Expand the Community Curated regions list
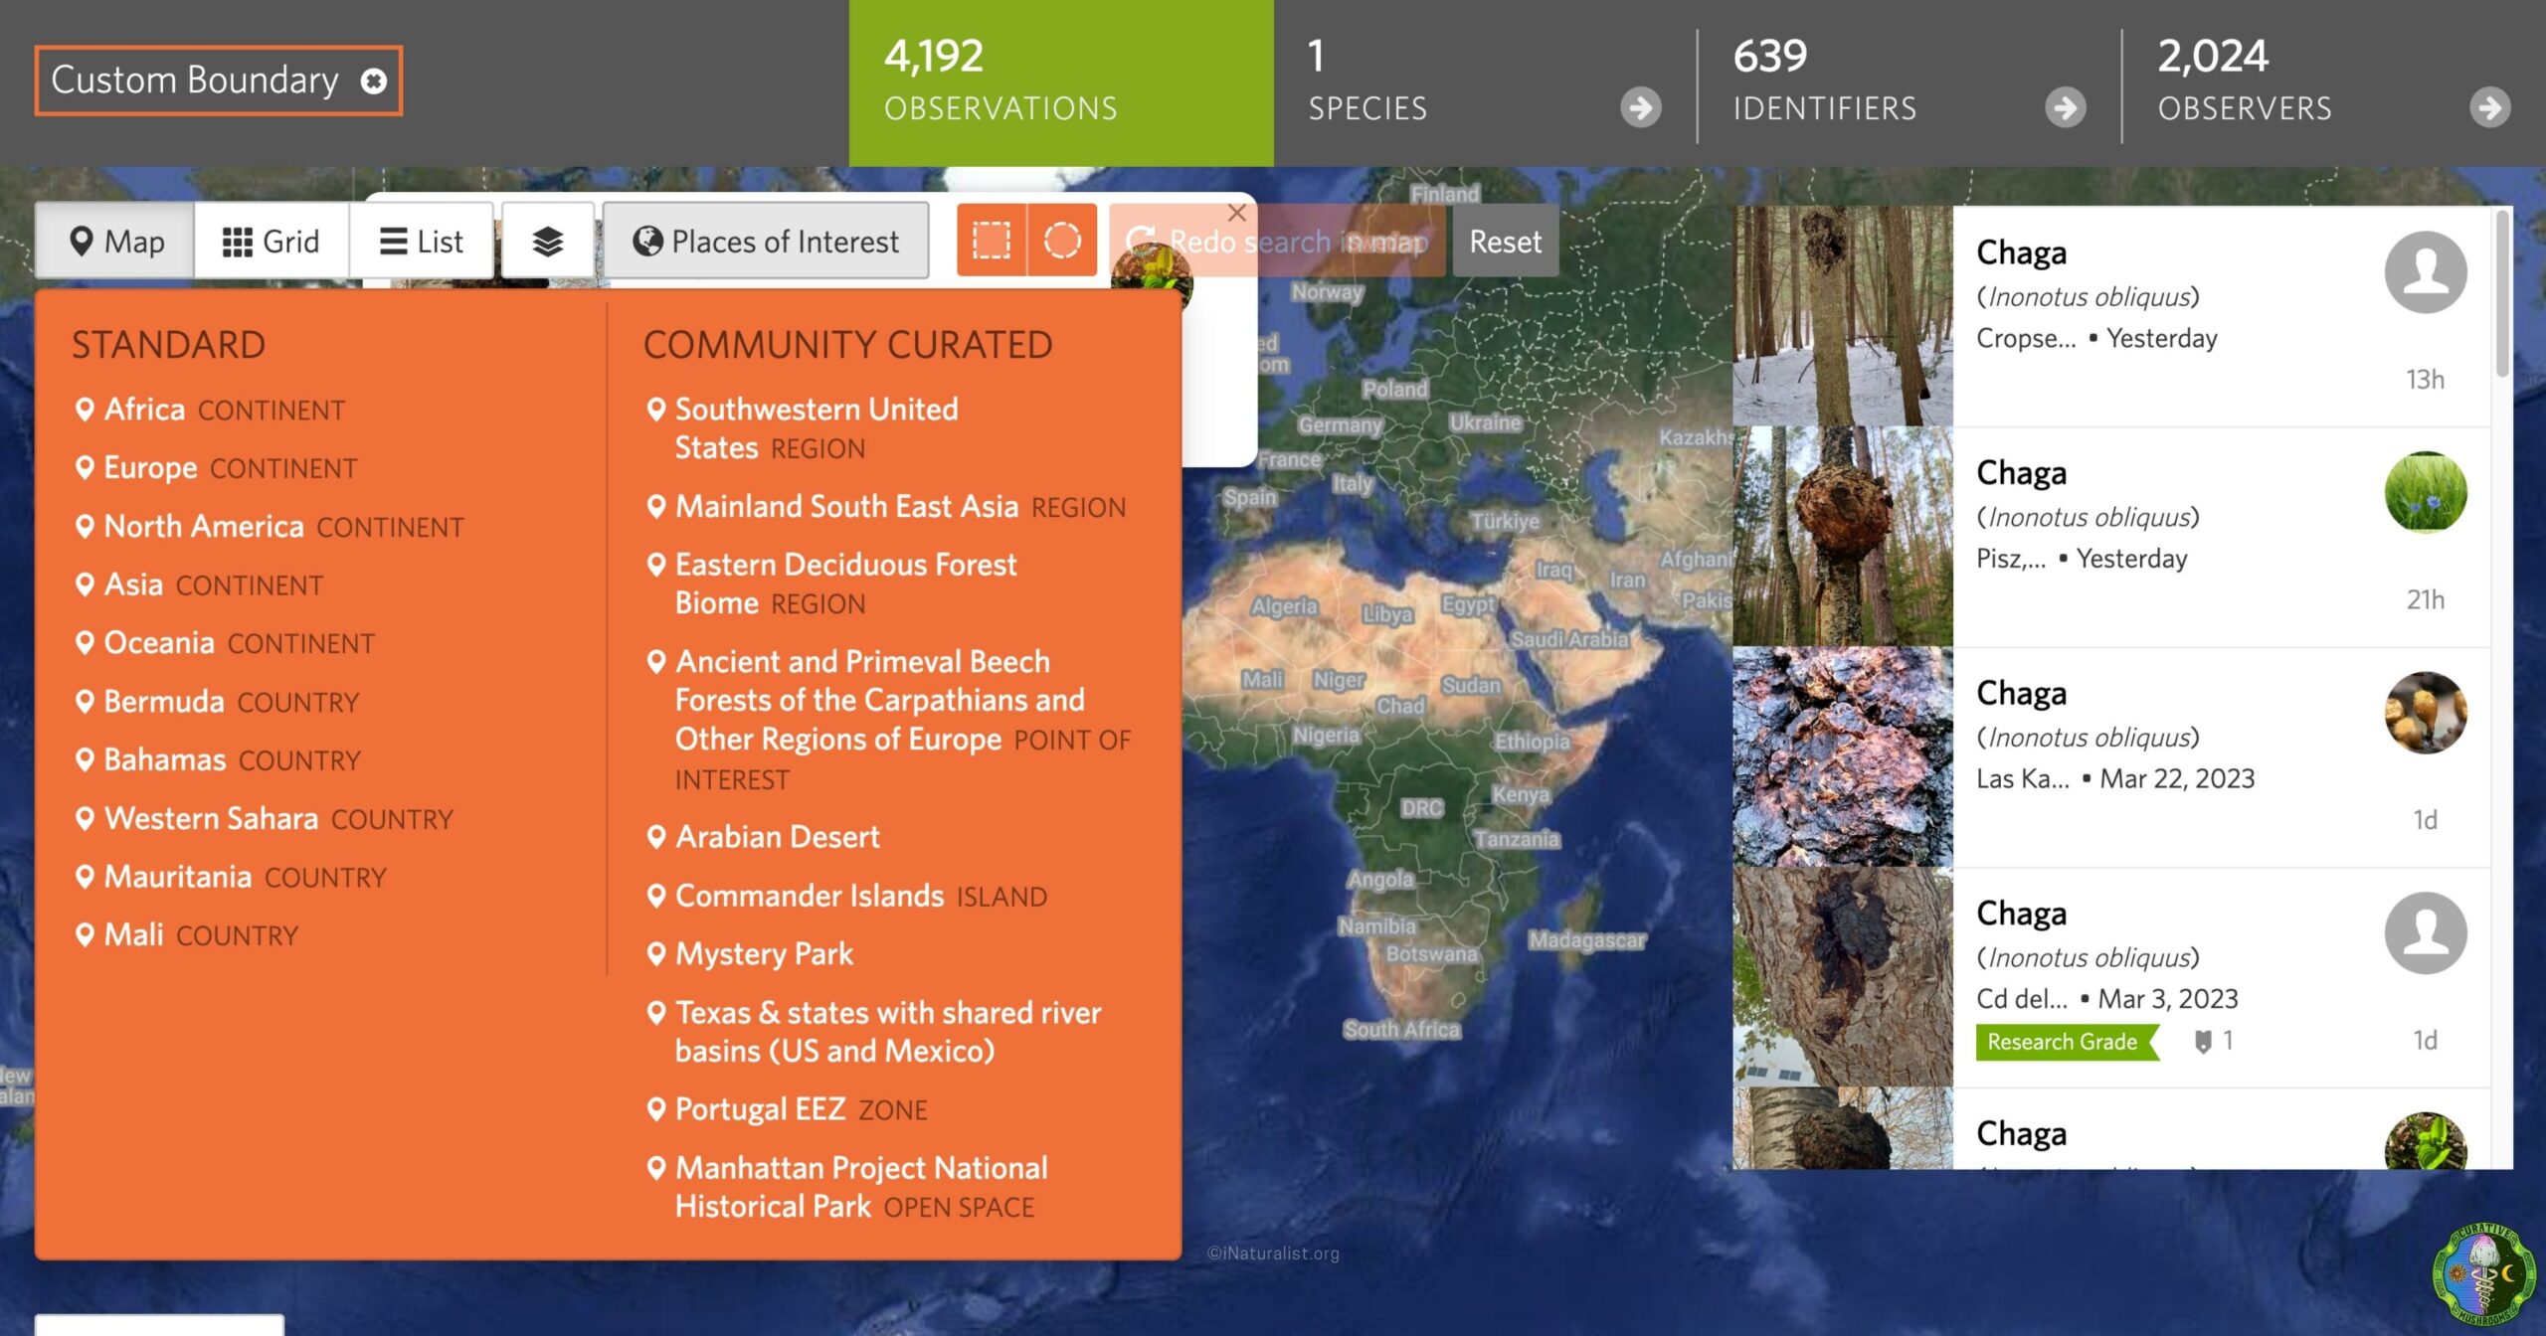The width and height of the screenshot is (2546, 1336). (x=847, y=343)
